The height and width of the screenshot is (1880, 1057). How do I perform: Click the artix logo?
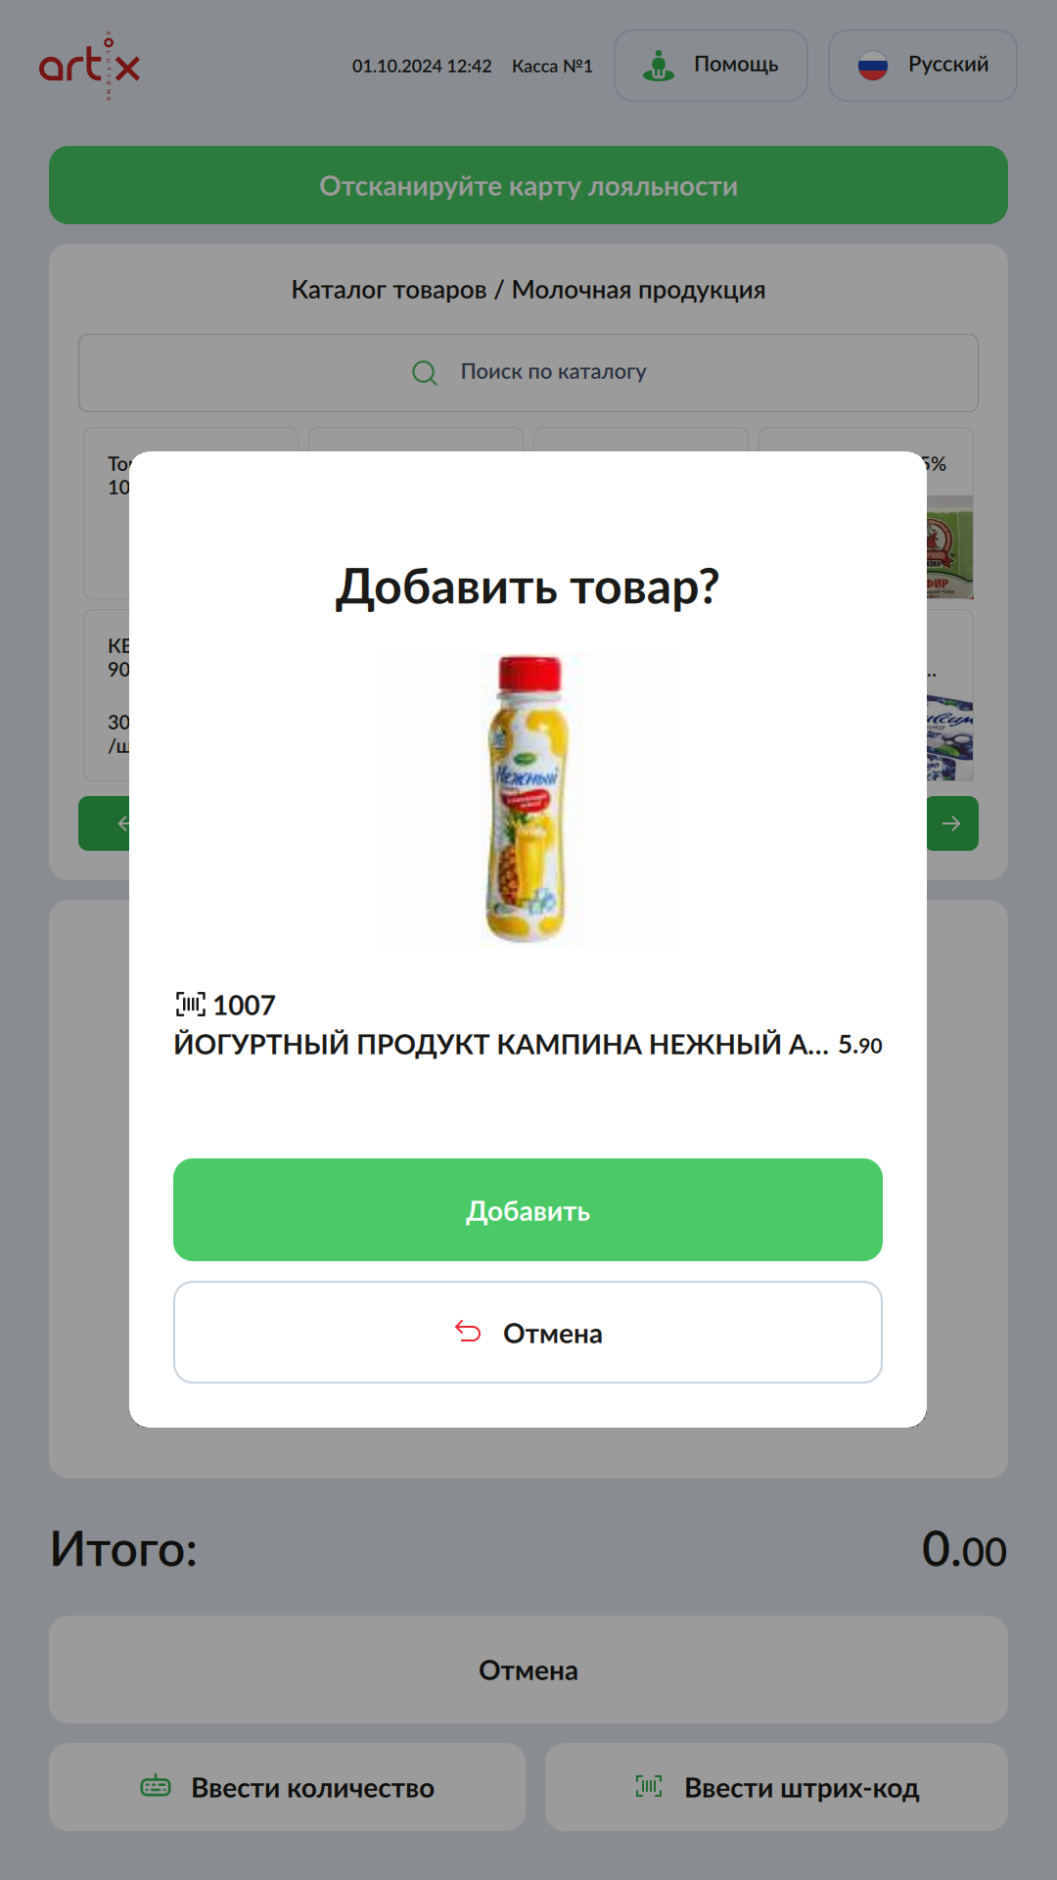click(x=89, y=66)
